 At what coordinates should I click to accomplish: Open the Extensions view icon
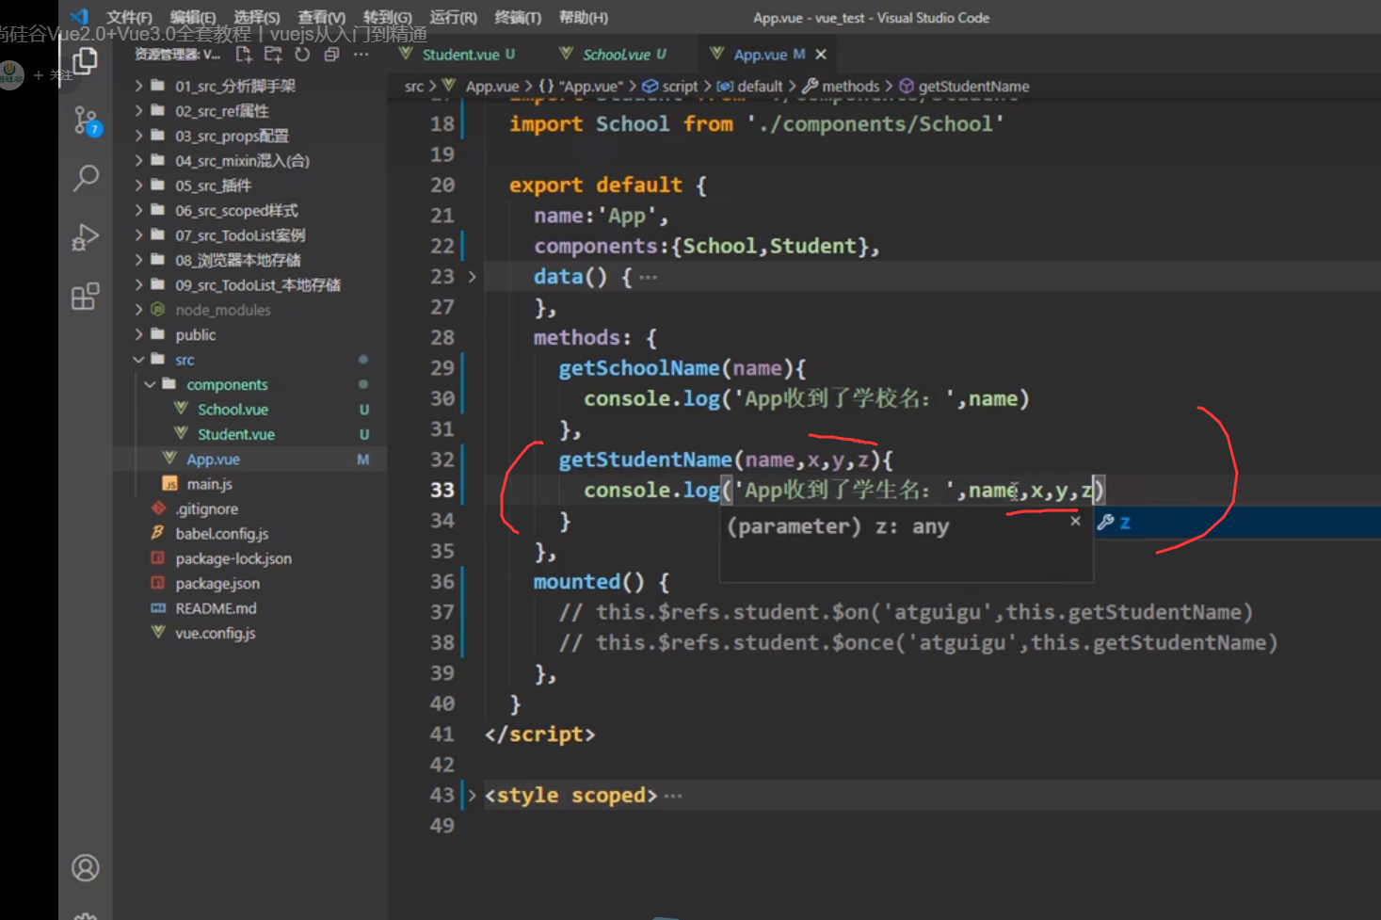(x=86, y=297)
